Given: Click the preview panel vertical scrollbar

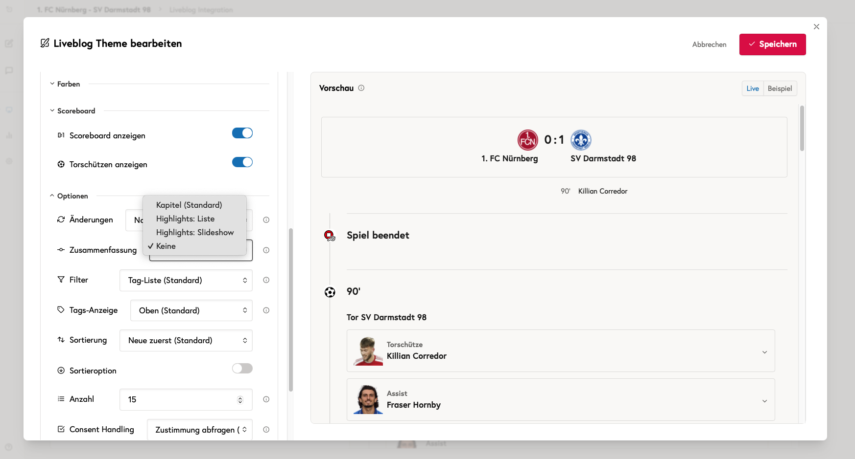Looking at the screenshot, I should (x=802, y=128).
